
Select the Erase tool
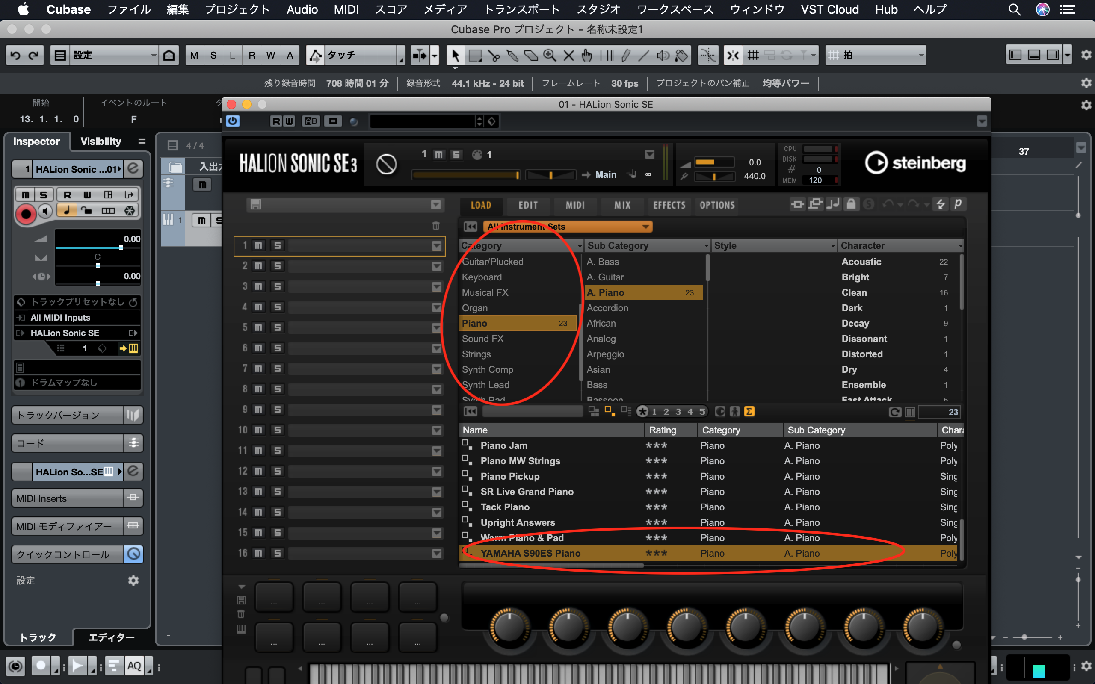pos(531,55)
